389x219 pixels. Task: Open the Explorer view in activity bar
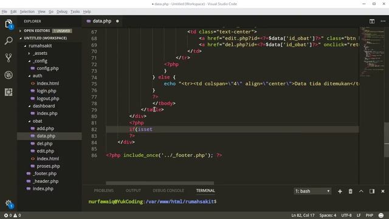(9, 24)
